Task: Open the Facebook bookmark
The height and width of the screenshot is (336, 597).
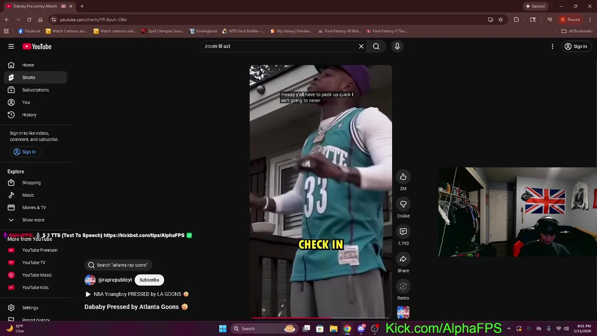Action: coord(29,31)
